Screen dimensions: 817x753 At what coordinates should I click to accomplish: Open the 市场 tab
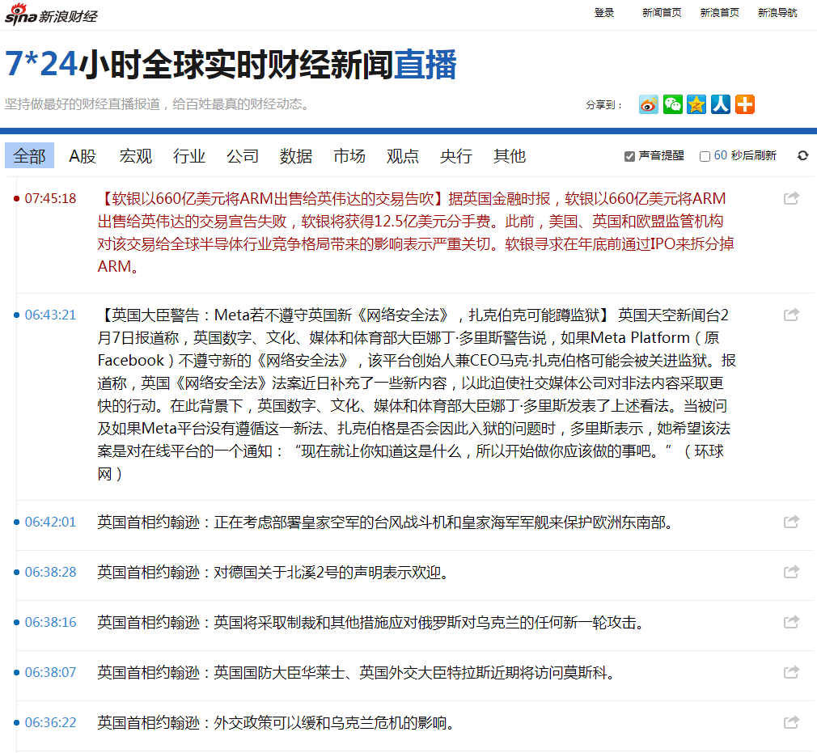[x=349, y=156]
